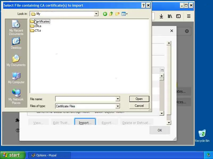This screenshot has height=159, width=213.
Task: Open My Recent Documents in places bar
Action: pyautogui.click(x=16, y=28)
